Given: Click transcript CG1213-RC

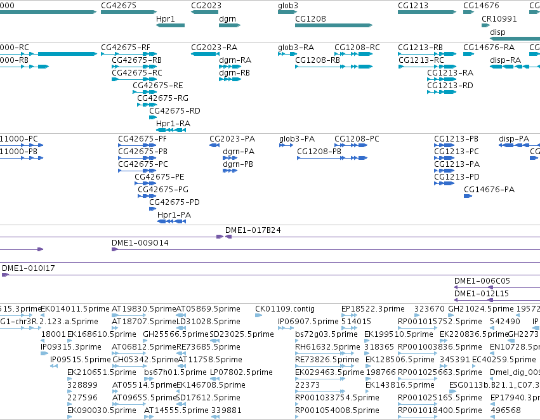Looking at the screenshot, I should coord(421,60).
